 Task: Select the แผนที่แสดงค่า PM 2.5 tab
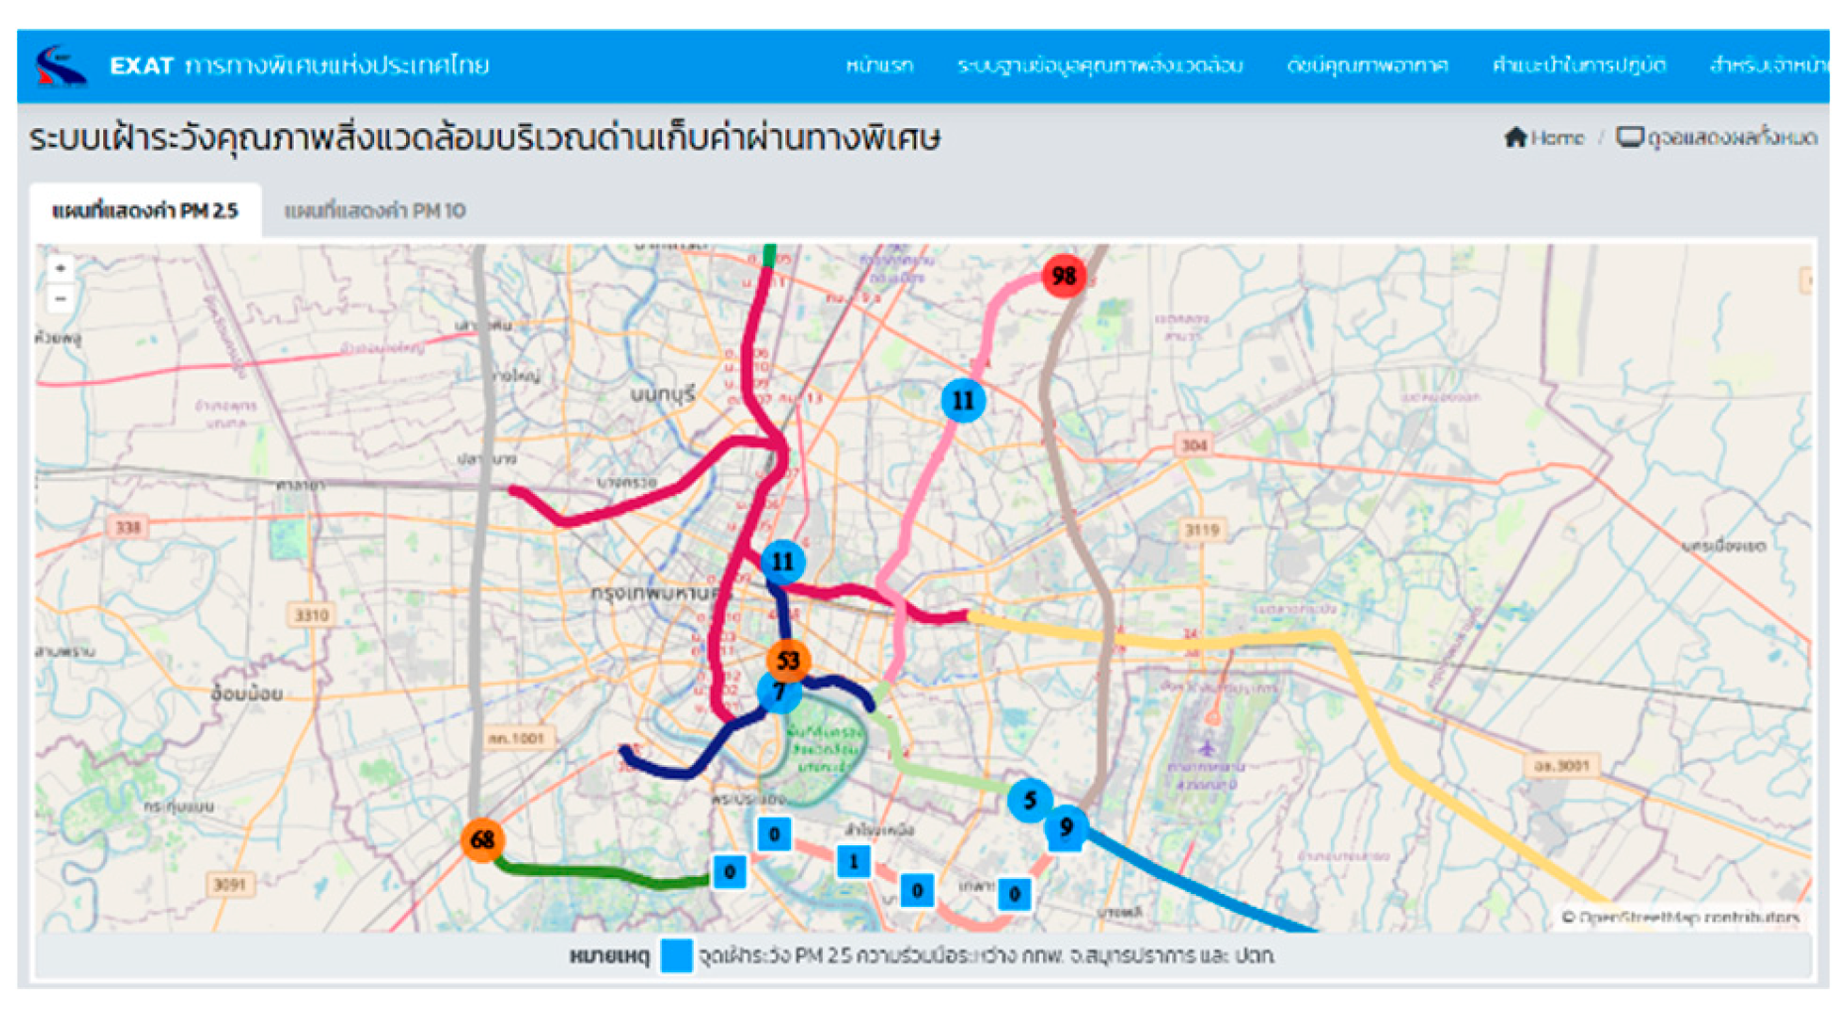click(x=145, y=210)
